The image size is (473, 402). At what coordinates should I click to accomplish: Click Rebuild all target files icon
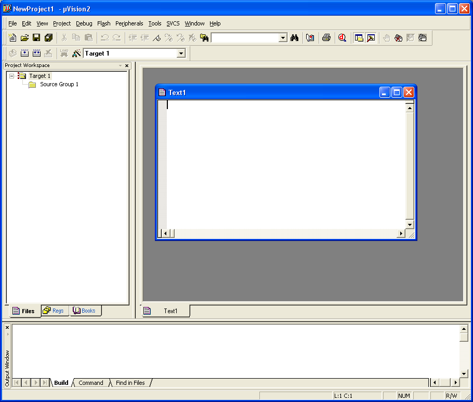(36, 53)
